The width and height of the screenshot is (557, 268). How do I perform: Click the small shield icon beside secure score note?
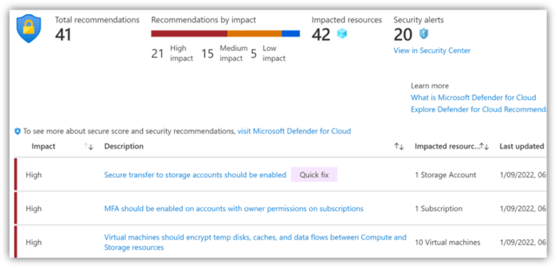pos(18,132)
